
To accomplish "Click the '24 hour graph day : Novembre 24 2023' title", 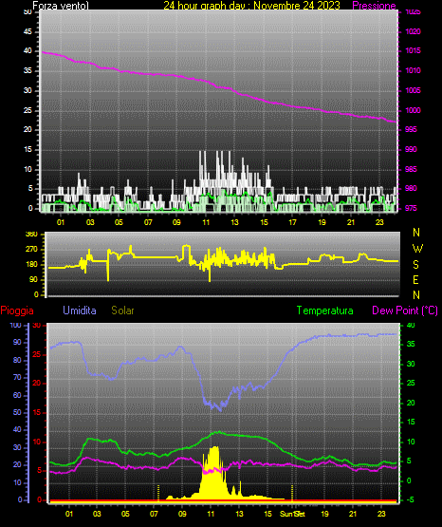I will pyautogui.click(x=251, y=5).
